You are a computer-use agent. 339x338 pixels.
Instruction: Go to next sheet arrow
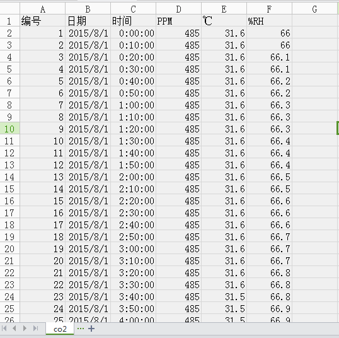pyautogui.click(x=25, y=329)
